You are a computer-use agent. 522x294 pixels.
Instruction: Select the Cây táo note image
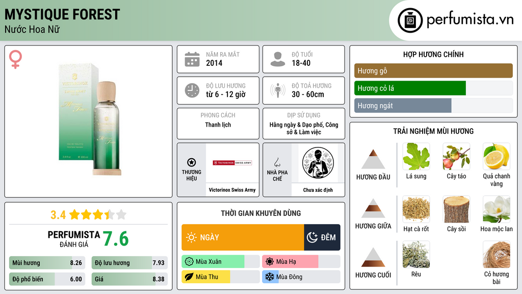[x=456, y=157]
